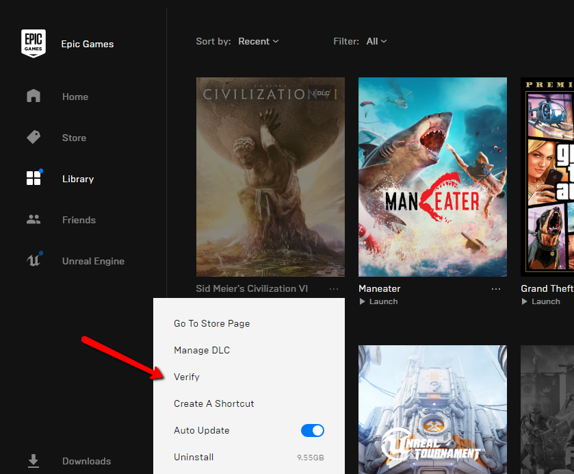
Task: Click the Downloads arrow icon
Action: 34,461
